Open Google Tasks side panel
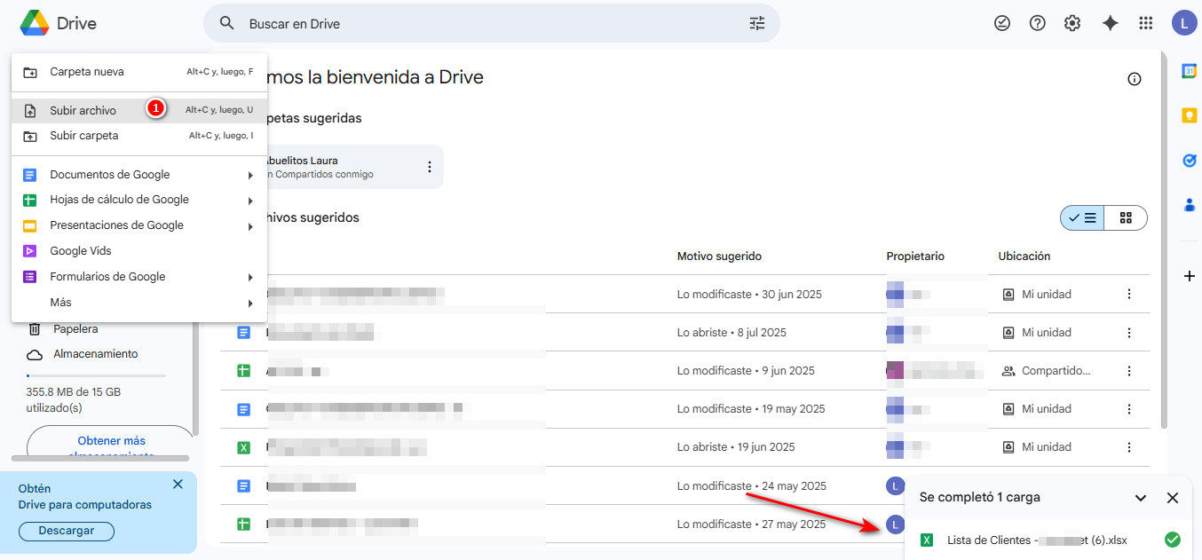Image resolution: width=1202 pixels, height=560 pixels. [1190, 161]
